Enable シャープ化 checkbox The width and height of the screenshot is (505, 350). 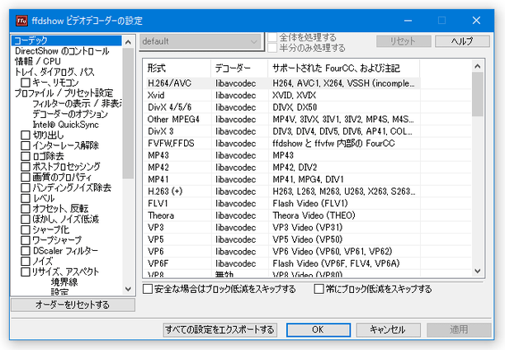[x=26, y=229]
